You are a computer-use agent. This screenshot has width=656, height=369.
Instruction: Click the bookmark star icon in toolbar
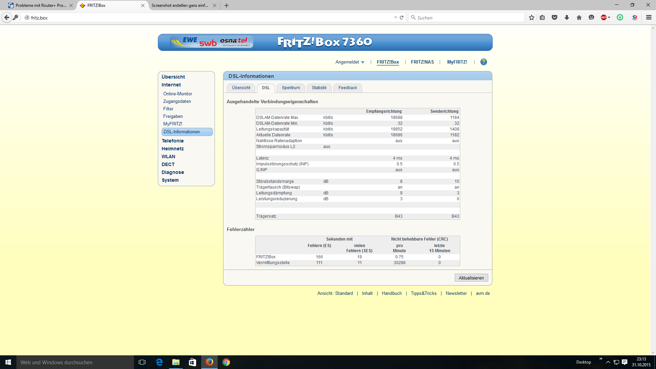[x=531, y=17]
